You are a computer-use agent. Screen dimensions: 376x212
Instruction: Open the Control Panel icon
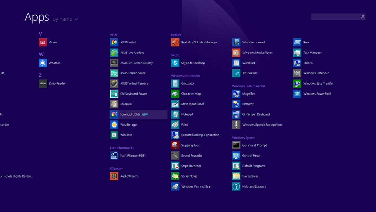pos(236,156)
